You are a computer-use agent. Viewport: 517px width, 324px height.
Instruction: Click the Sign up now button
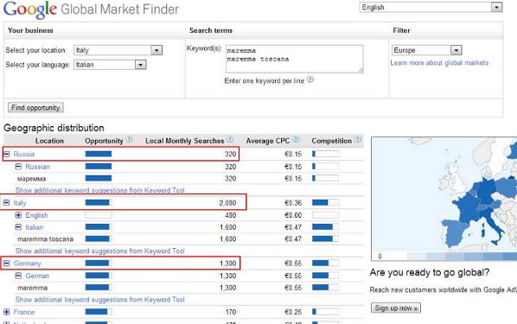(396, 308)
